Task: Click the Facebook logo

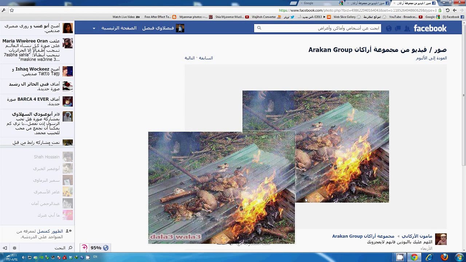Action: 430,28
